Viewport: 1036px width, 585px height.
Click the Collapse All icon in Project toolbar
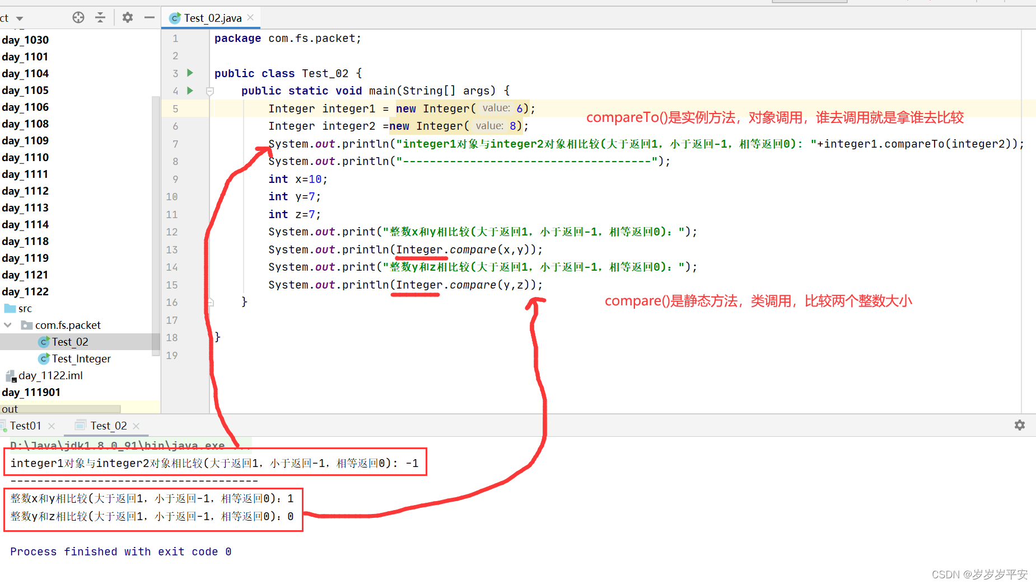(x=100, y=17)
